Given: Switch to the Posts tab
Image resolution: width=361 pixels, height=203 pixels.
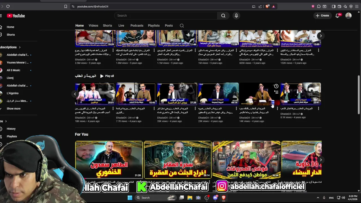Looking at the screenshot, I should coord(169,26).
